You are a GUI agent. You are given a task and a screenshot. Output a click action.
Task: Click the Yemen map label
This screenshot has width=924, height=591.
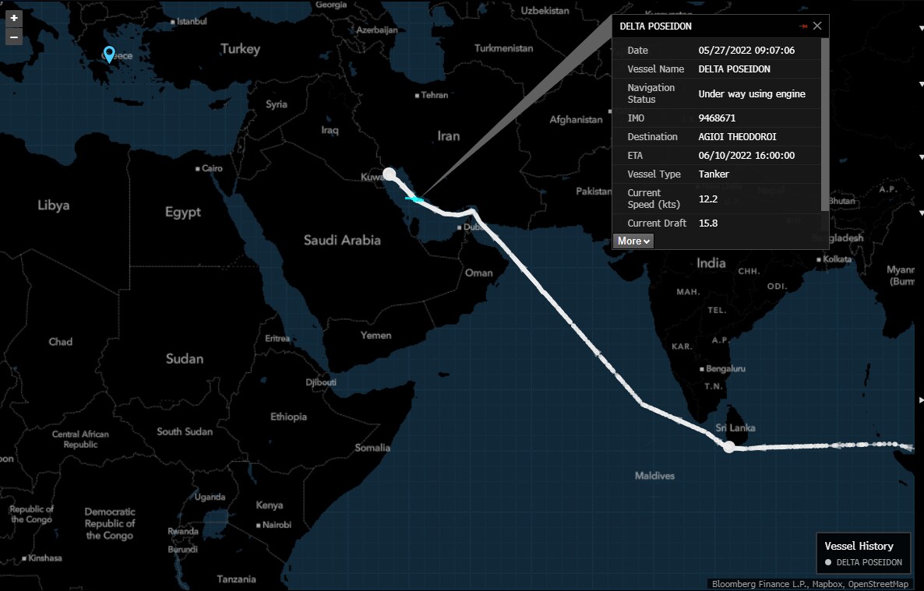376,336
